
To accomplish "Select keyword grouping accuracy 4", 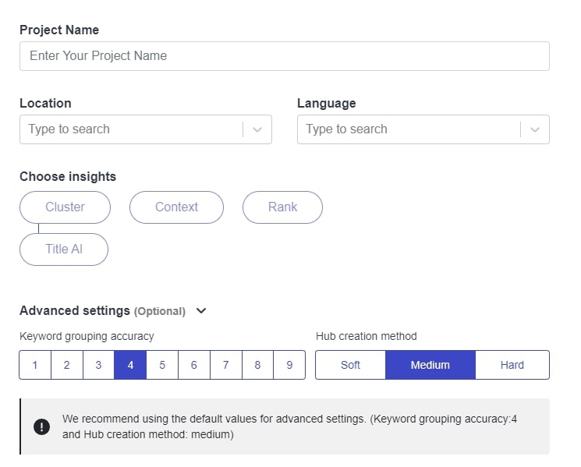I will pos(130,365).
